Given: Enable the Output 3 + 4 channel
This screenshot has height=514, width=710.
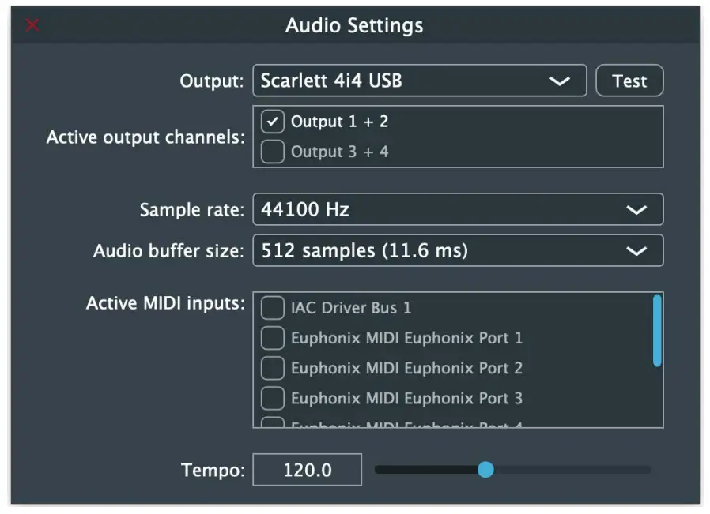Looking at the screenshot, I should pos(272,152).
